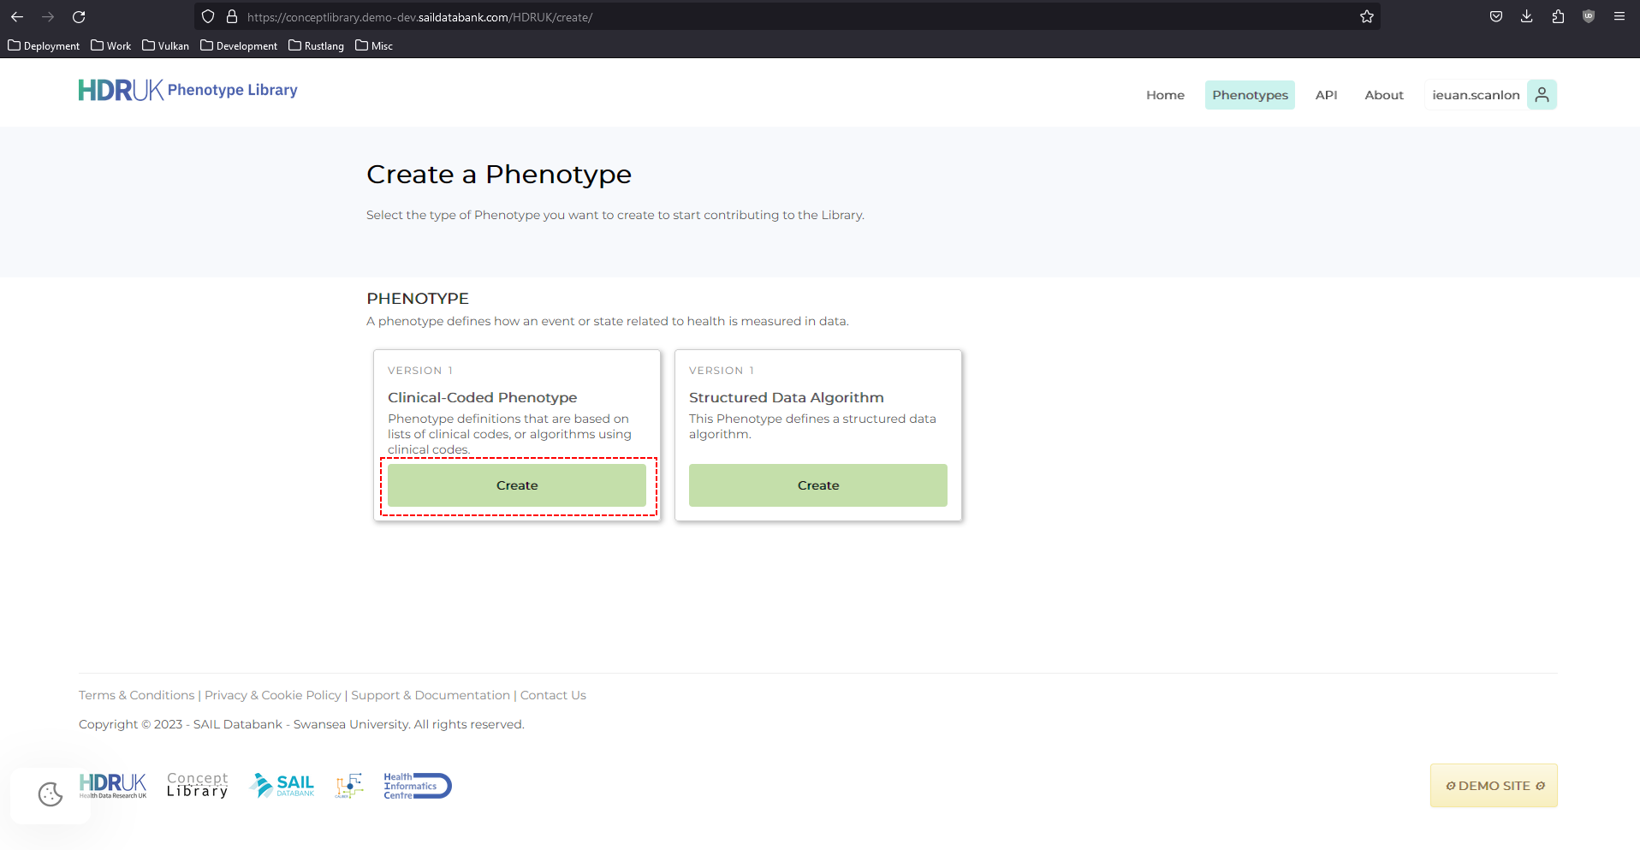Click the small circuit-style footer logo
1640x850 pixels.
(x=349, y=785)
